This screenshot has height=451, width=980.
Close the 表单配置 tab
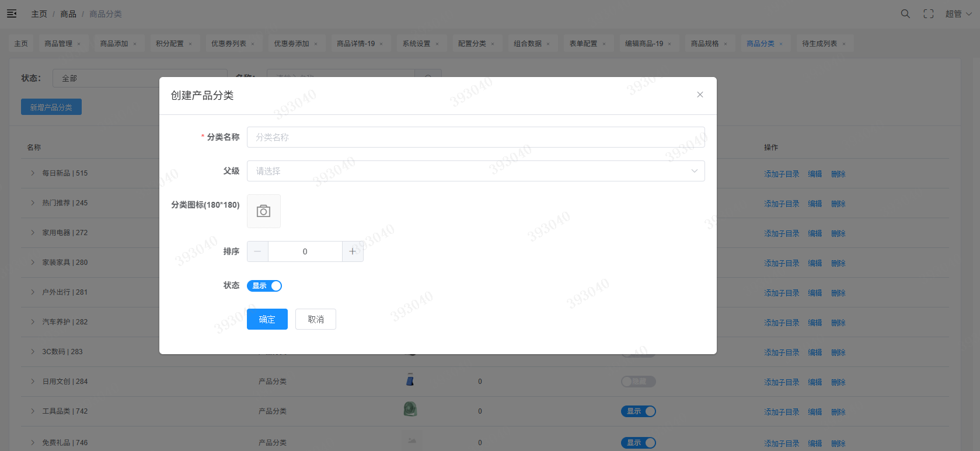coord(604,44)
